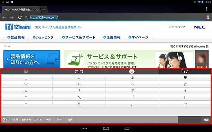
Task: Insert the star ☆ symbol
Action: point(185,84)
